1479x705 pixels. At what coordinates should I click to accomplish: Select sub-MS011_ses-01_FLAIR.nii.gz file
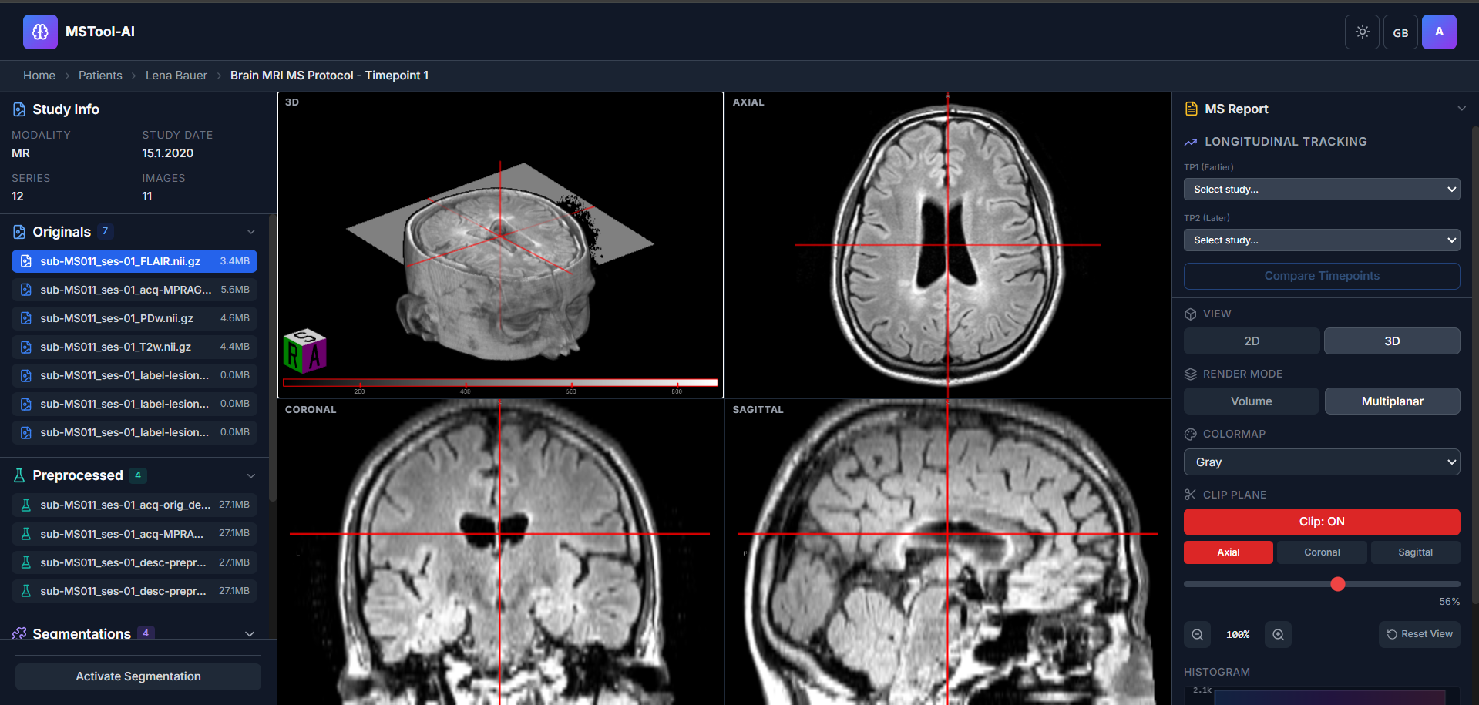pyautogui.click(x=134, y=261)
